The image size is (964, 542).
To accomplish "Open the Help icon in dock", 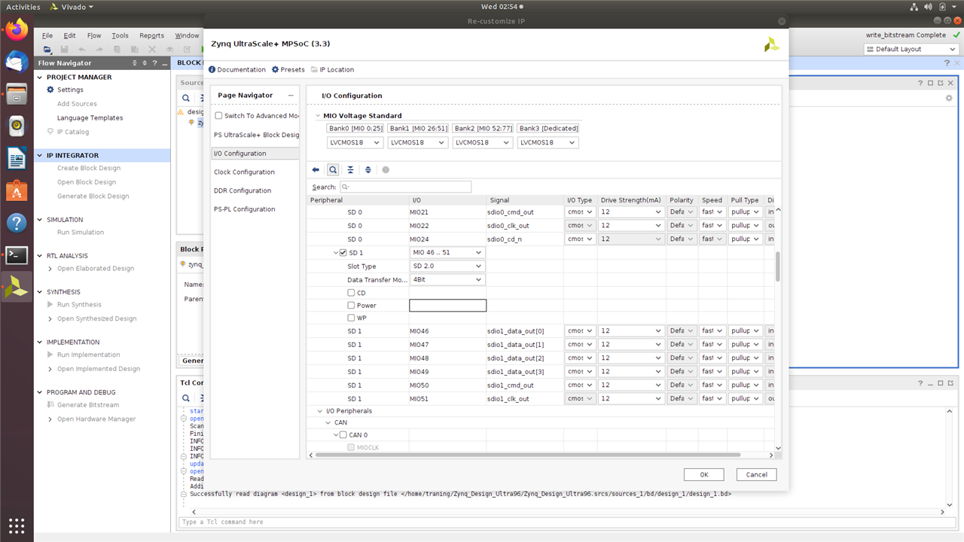I will click(17, 223).
